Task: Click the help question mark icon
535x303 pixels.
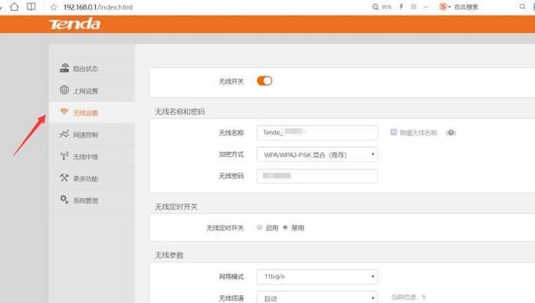Action: coord(451,133)
